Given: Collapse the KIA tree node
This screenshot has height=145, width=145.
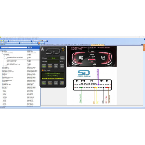Looking at the screenshot, I should coord(5,59).
